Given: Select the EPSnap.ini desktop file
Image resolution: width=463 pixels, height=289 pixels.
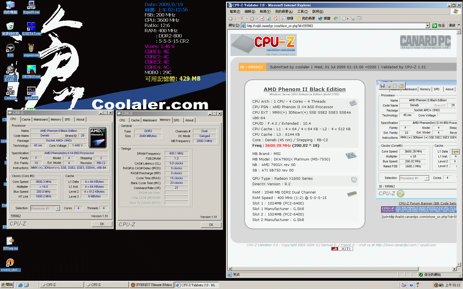Looking at the screenshot, I should click(x=10, y=243).
